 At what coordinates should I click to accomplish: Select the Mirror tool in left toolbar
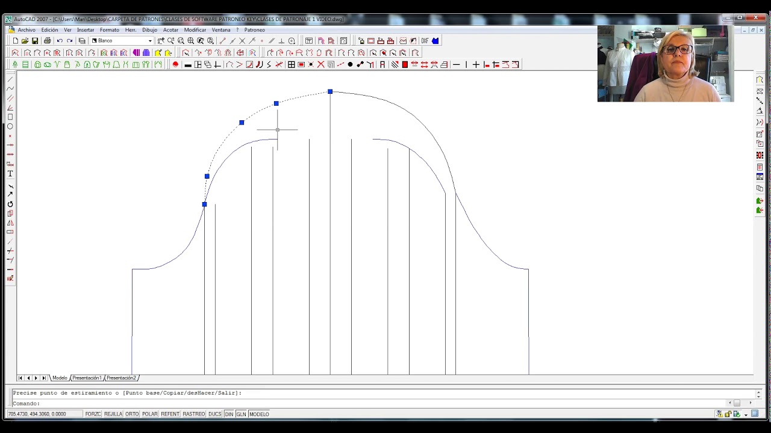tap(10, 223)
